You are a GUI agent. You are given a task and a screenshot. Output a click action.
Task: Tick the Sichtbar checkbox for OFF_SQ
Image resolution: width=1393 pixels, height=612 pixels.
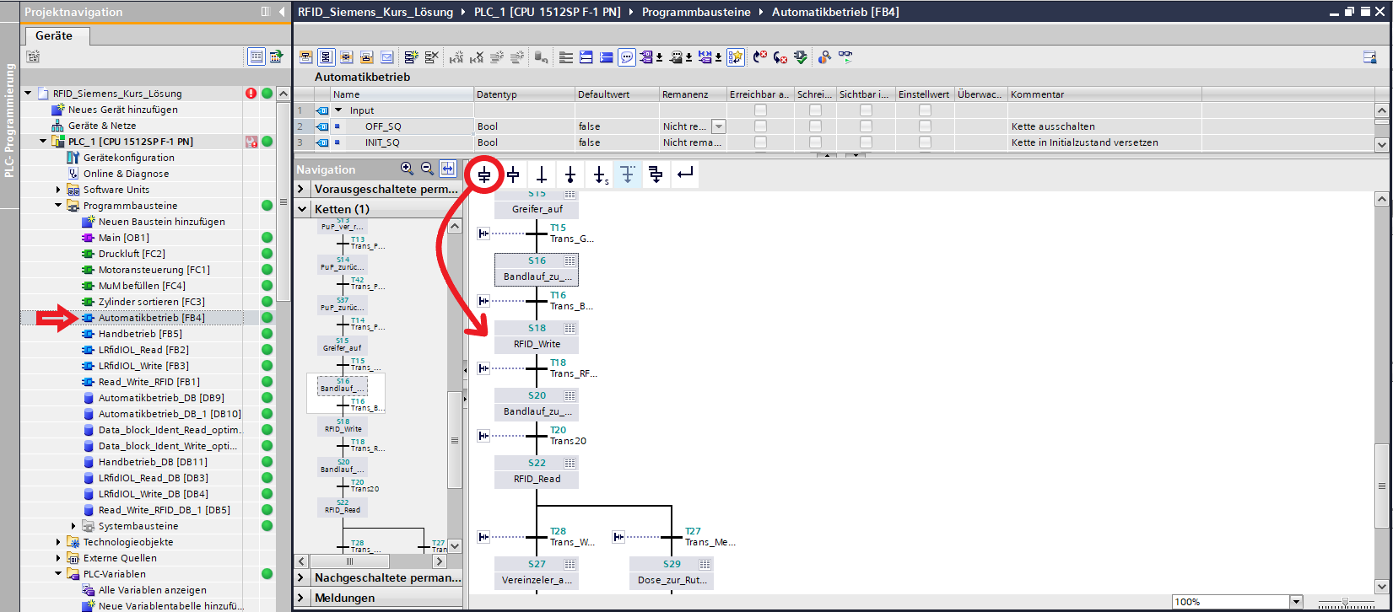click(866, 126)
